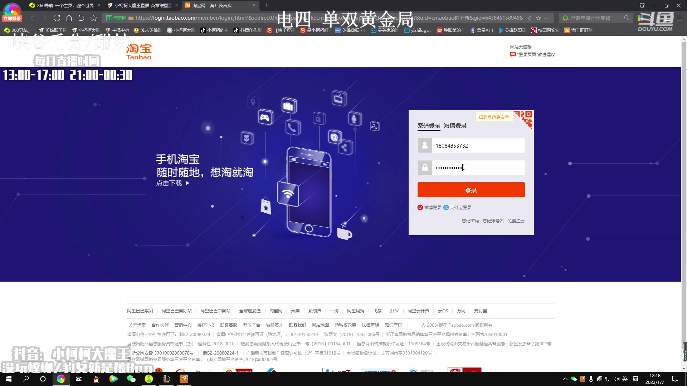Log in with 支付宝登录
687x386 pixels.
click(x=457, y=207)
